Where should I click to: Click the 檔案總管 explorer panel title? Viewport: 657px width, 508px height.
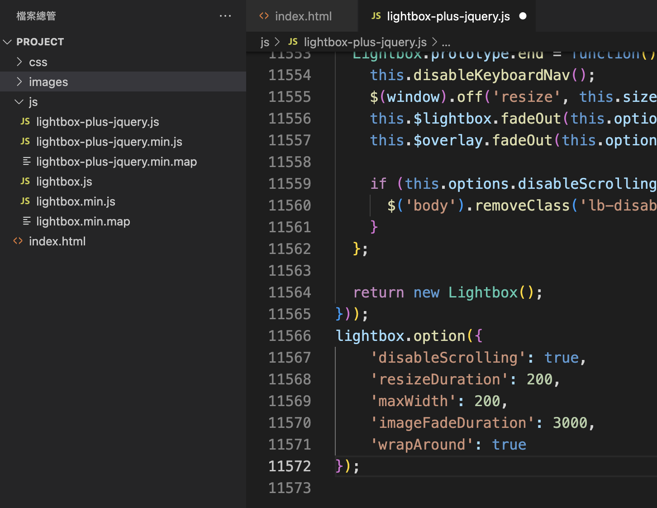coord(36,16)
